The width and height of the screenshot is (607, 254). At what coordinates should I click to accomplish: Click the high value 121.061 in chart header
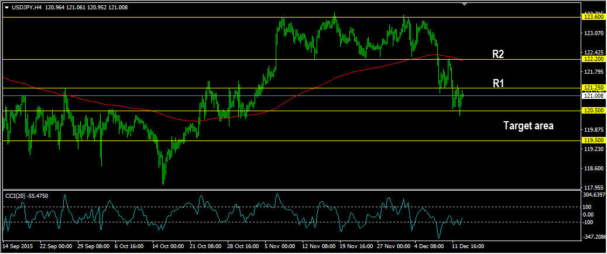(76, 8)
